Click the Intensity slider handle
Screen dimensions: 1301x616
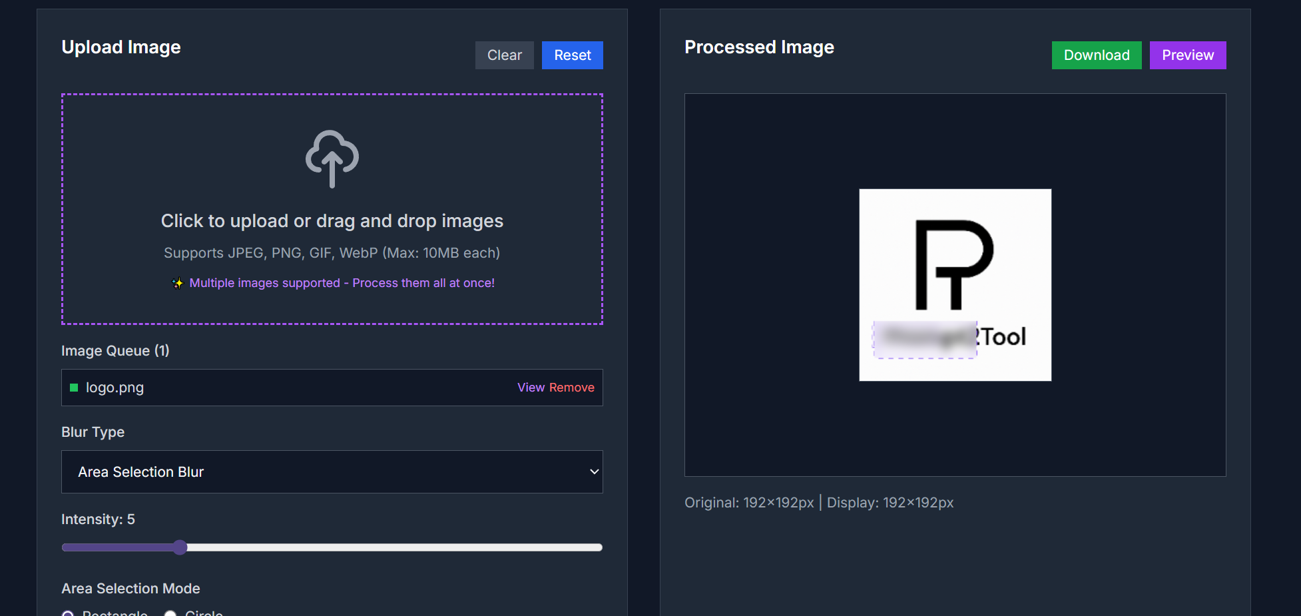pos(180,547)
